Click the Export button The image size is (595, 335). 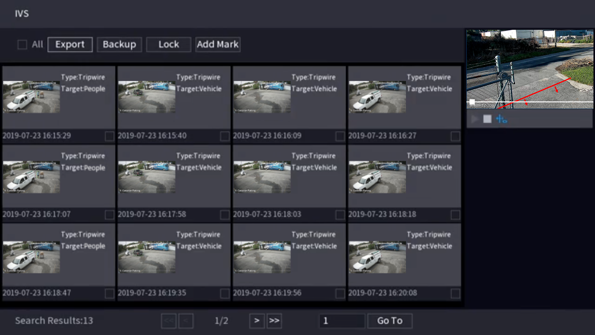pyautogui.click(x=70, y=44)
